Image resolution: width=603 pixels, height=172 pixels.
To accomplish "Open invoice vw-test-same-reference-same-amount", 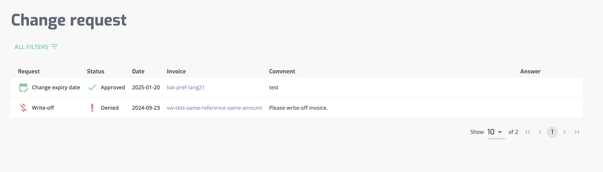I will point(214,108).
